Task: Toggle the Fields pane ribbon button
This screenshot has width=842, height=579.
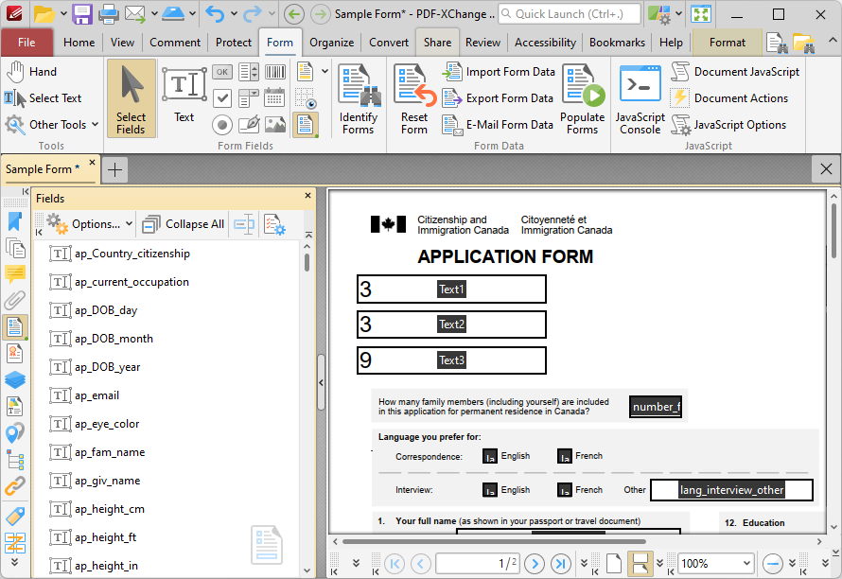Action: pos(305,125)
